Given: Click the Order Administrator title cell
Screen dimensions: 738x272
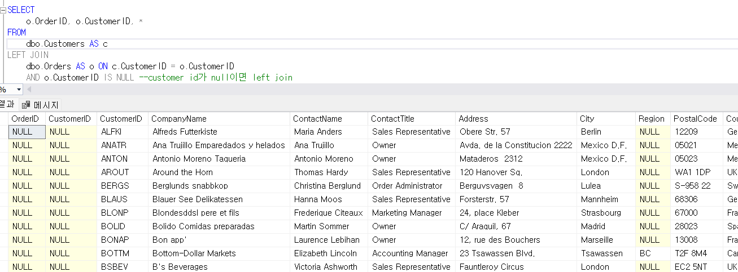Looking at the screenshot, I should 412,186.
